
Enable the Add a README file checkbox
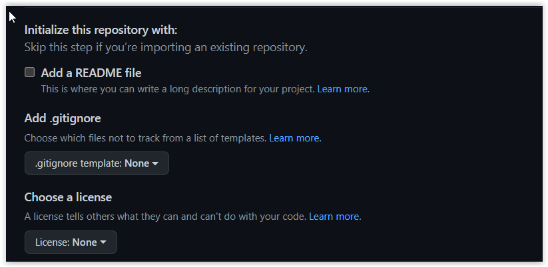coord(29,72)
